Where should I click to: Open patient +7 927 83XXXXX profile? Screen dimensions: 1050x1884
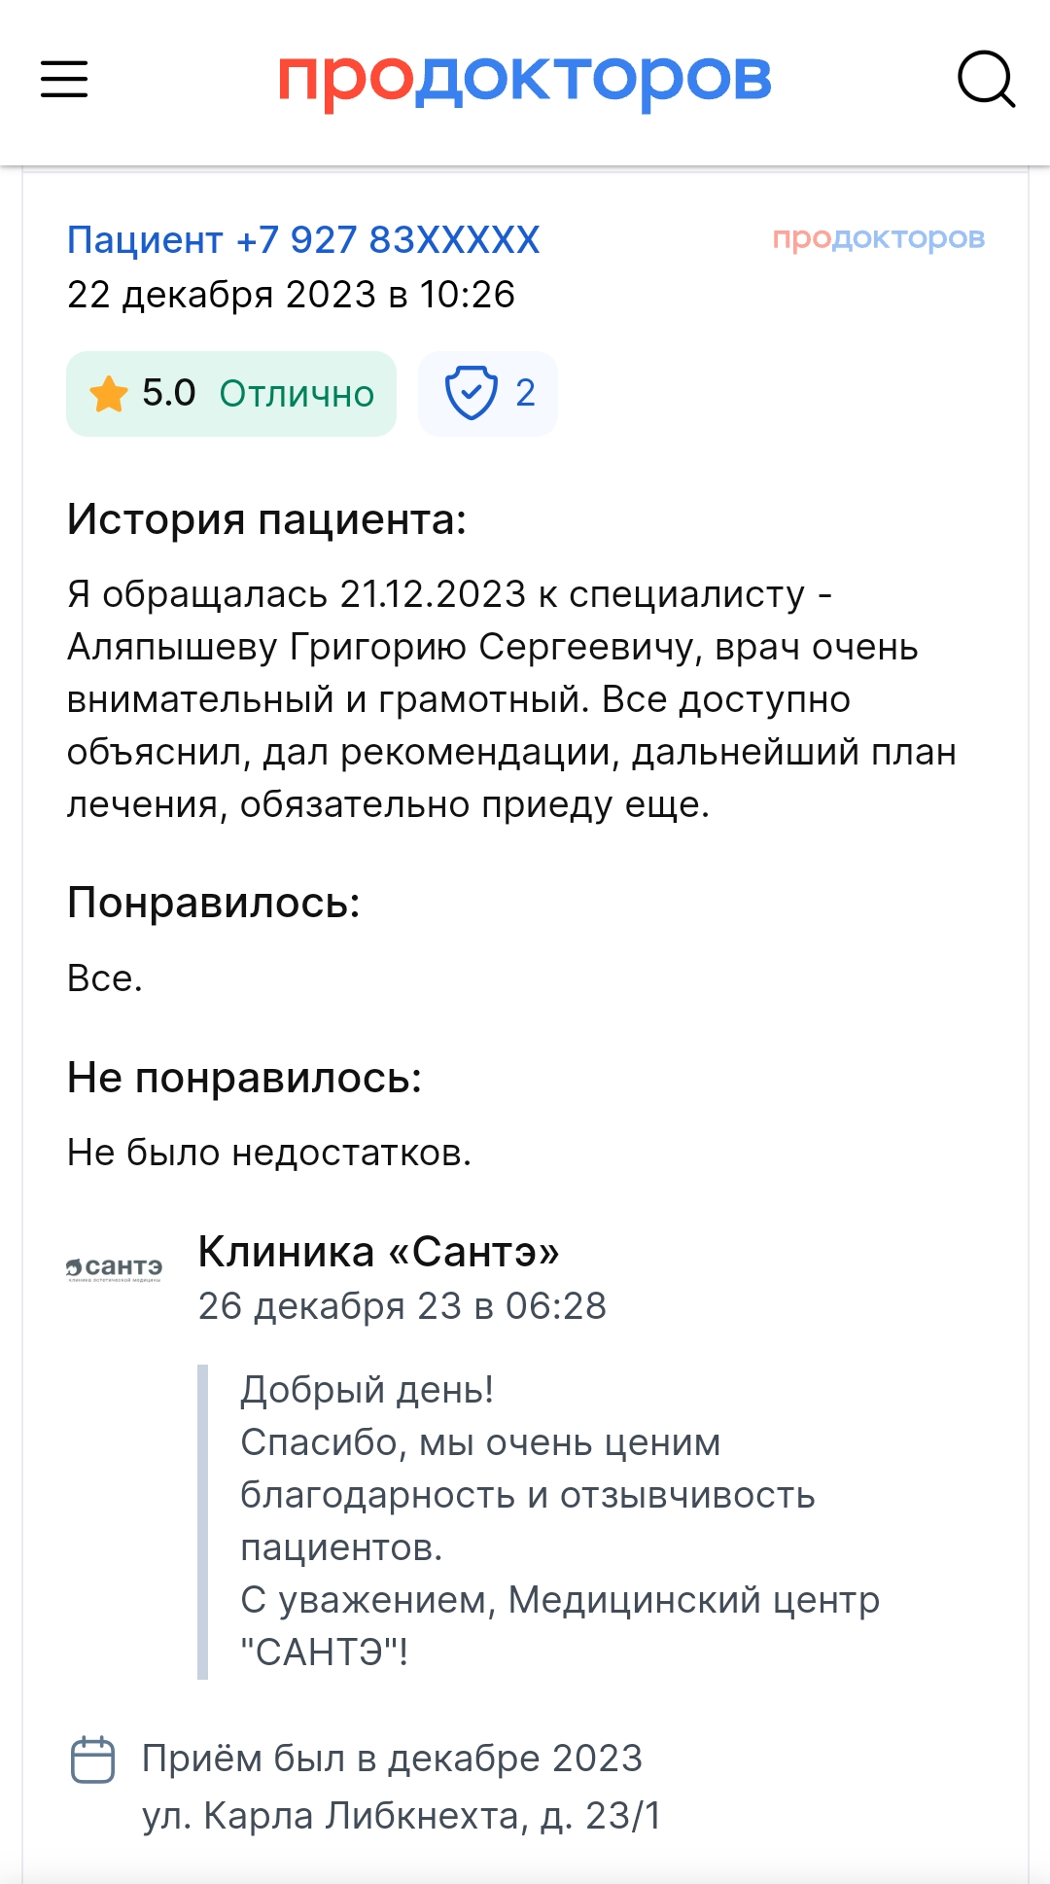tap(303, 239)
